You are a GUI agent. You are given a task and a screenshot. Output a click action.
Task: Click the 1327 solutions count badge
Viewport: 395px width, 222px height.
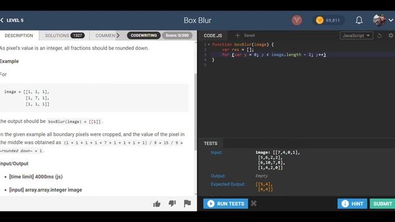[77, 36]
